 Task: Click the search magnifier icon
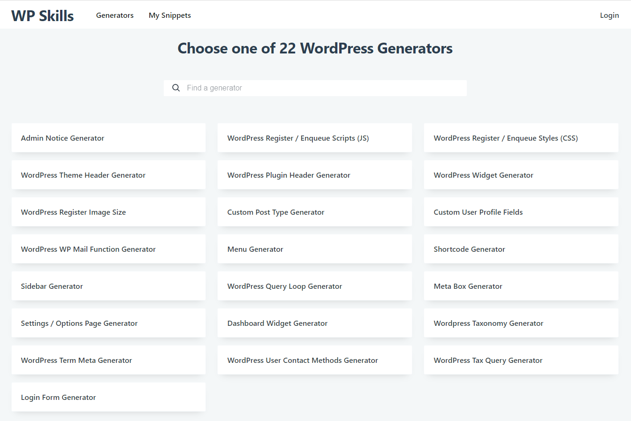pos(176,88)
